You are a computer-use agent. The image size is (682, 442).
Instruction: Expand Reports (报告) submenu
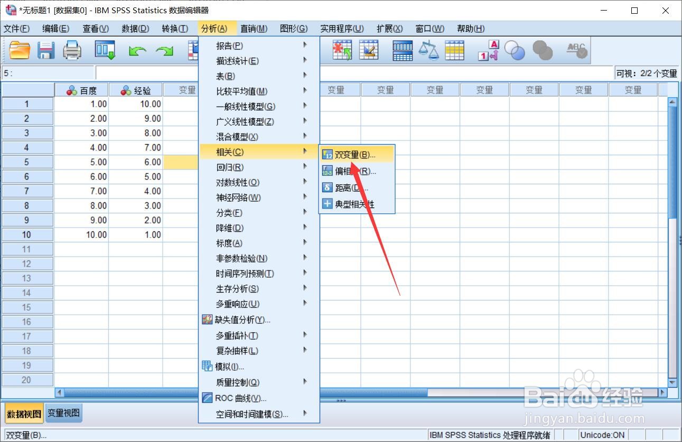[x=259, y=45]
